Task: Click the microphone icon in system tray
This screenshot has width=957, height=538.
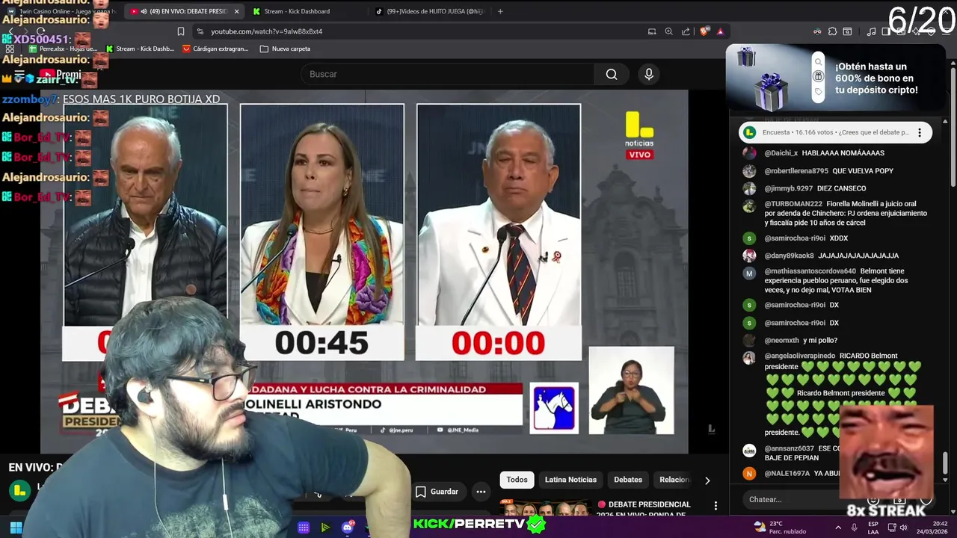Action: 855,528
